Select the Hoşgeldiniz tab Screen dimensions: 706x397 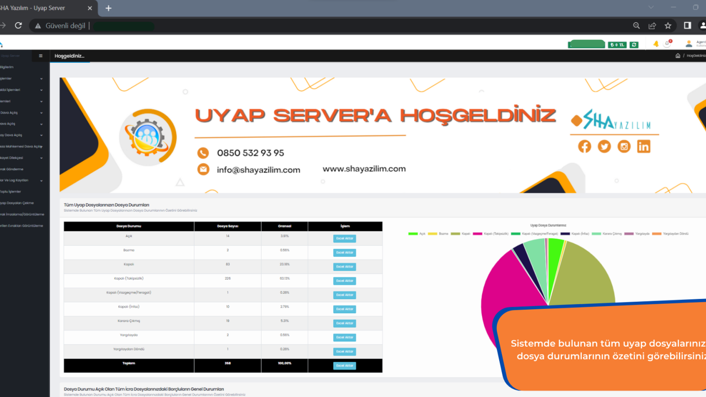coord(69,56)
